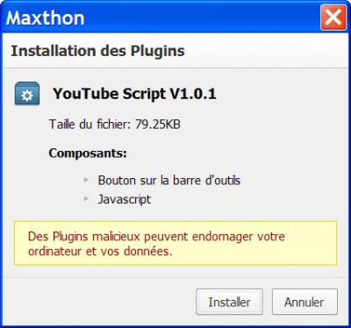Select the YouTube Script V1.0.1 plugin title
Viewport: 351px width, 328px height.
(x=134, y=94)
